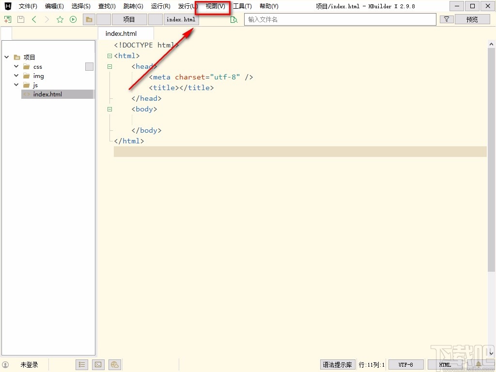Click the green Run play icon
Image resolution: width=496 pixels, height=372 pixels.
tap(73, 19)
